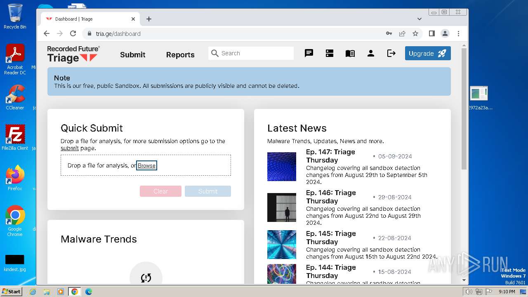This screenshot has height=297, width=528.
Task: Click the saved passwords key icon
Action: (389, 33)
